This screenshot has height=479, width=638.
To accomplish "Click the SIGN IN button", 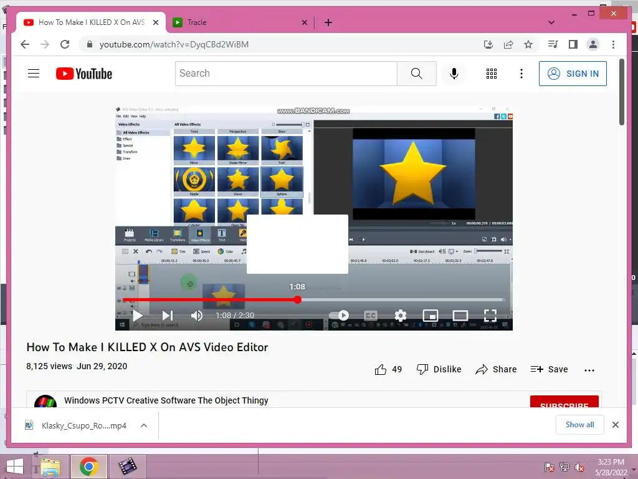I will (573, 74).
